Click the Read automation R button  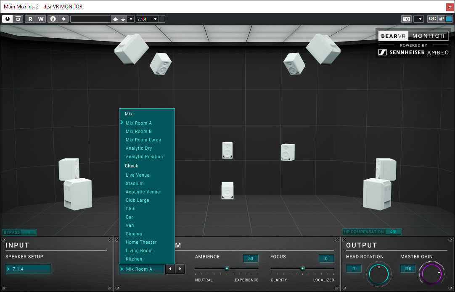click(30, 19)
